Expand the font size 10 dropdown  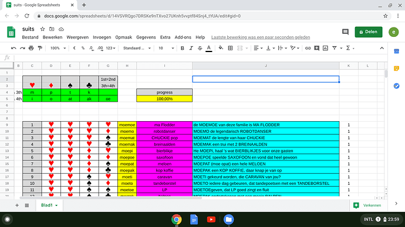click(166, 48)
